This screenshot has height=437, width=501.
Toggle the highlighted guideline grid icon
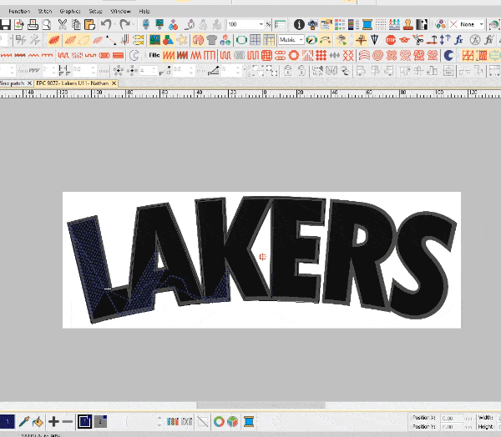point(269,40)
